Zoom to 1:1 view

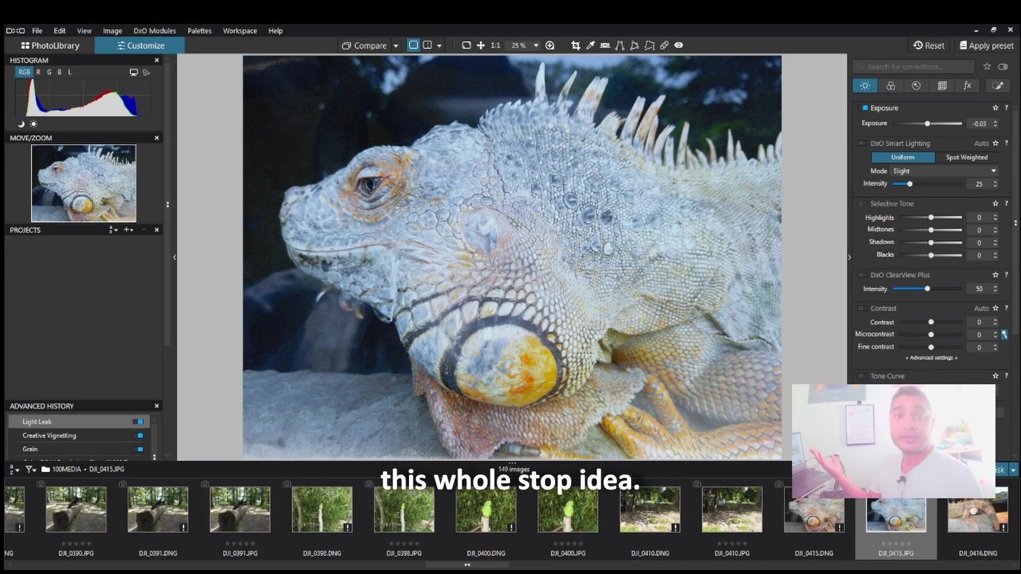pyautogui.click(x=495, y=45)
